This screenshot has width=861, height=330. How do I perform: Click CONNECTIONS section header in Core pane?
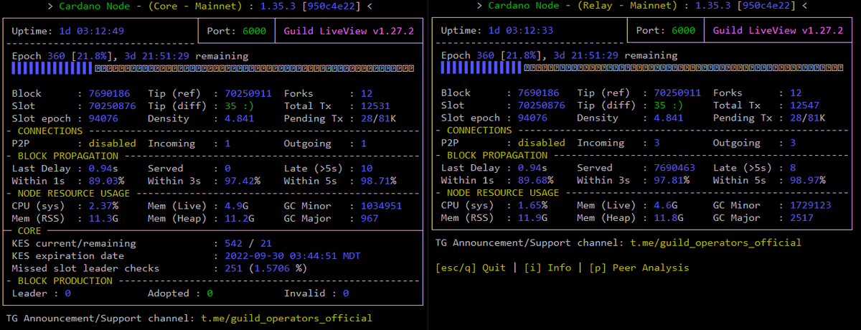point(50,131)
